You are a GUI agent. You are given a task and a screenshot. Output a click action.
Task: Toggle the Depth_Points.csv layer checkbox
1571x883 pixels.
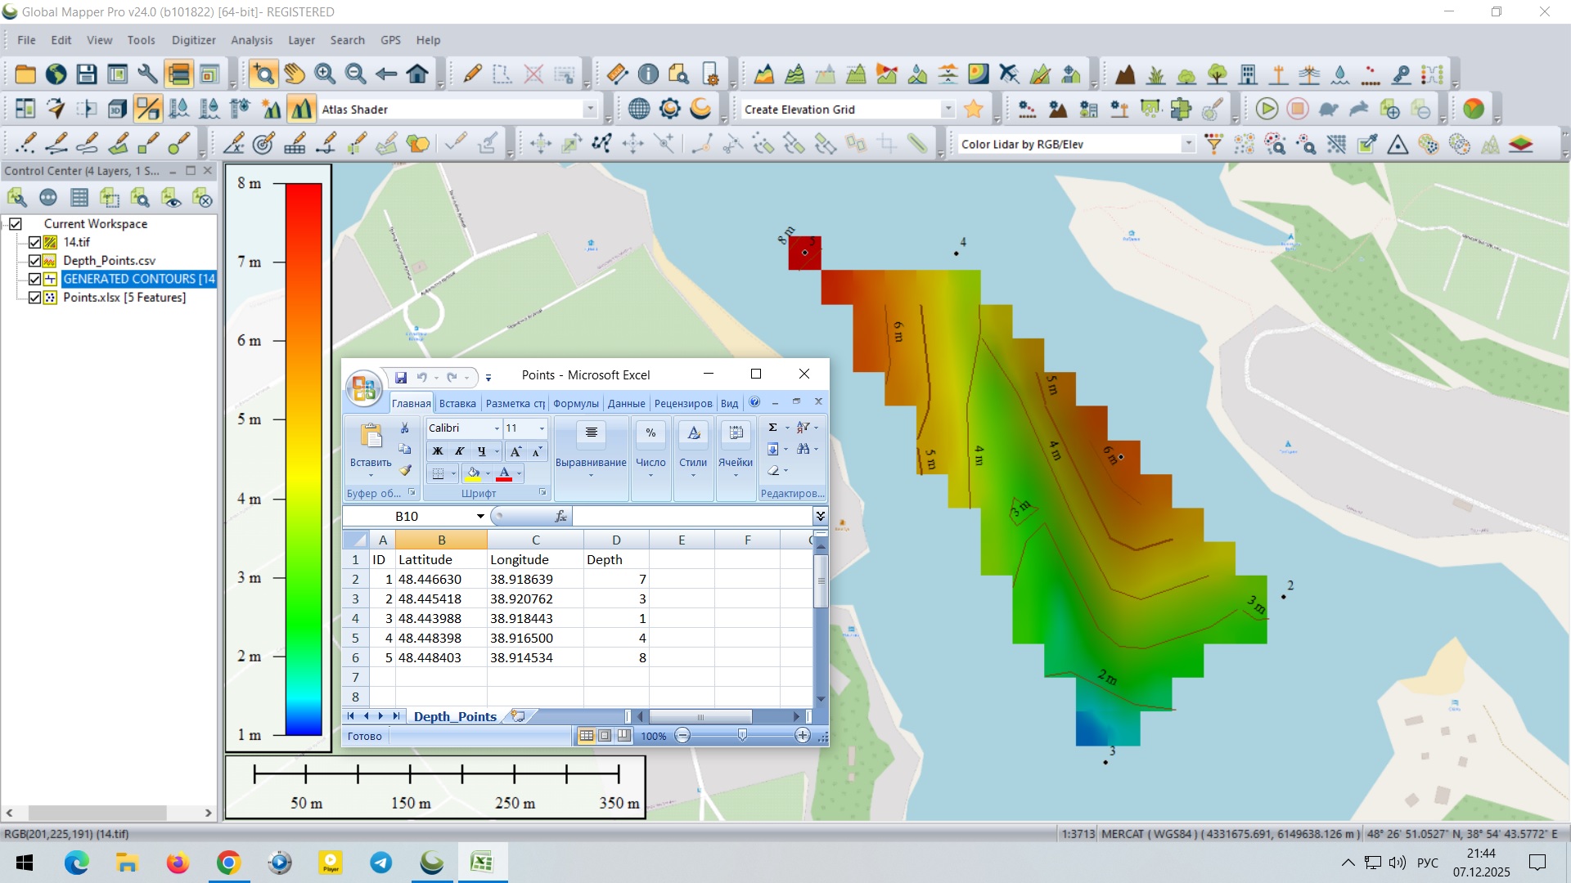pos(34,261)
